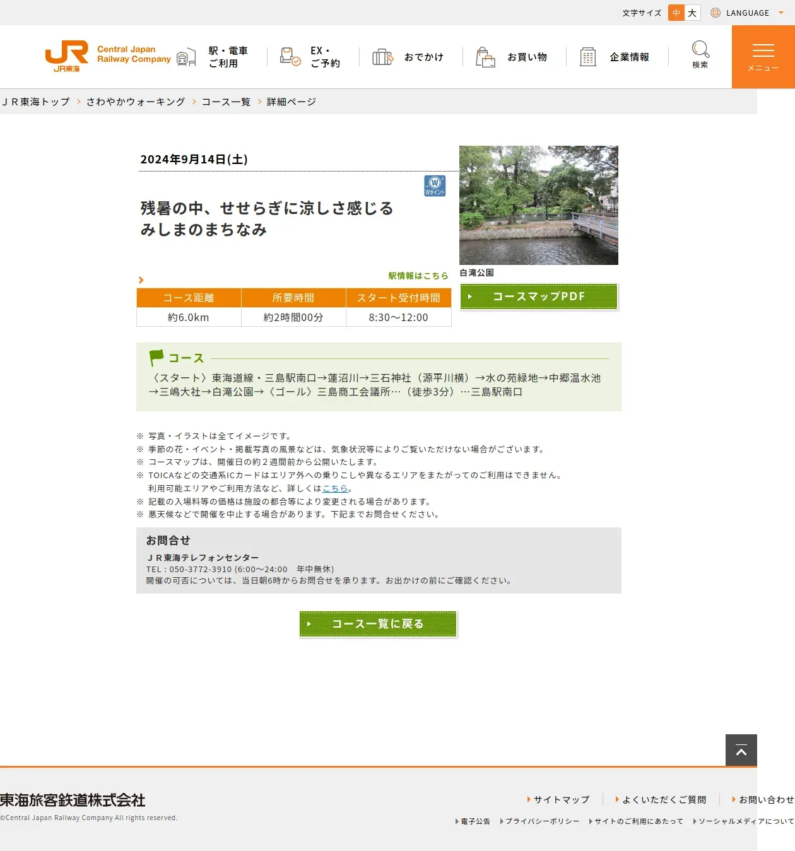Click the EX reservation ticket icon
The image size is (795, 851).
pos(290,57)
